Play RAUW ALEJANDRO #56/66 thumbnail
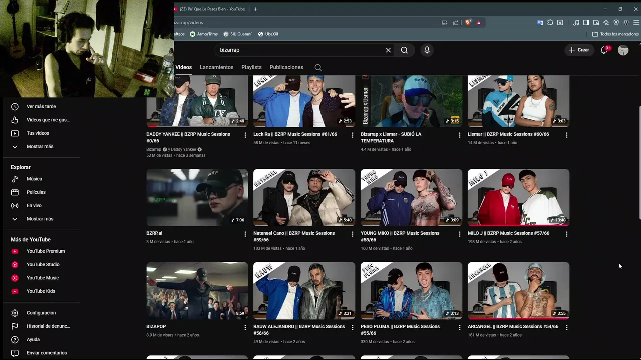641x360 pixels. (x=304, y=291)
